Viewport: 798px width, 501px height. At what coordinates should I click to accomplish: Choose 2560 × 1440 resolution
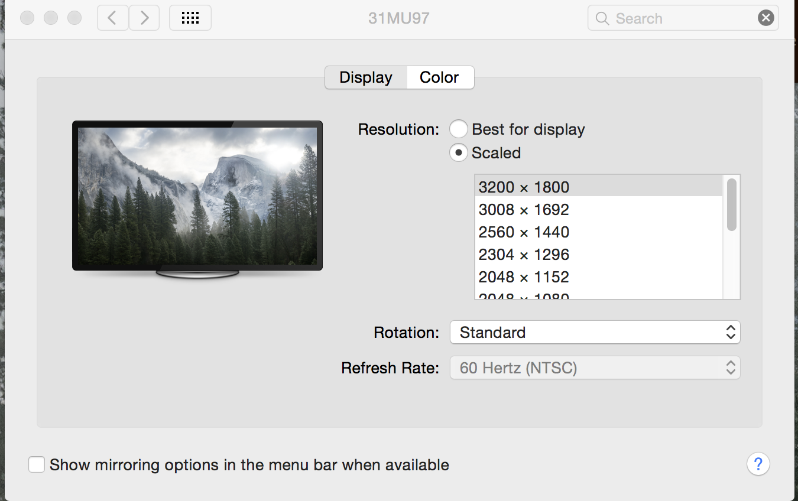coord(599,232)
